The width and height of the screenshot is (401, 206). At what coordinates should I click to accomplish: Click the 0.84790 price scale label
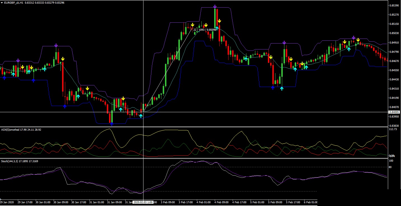(394, 52)
